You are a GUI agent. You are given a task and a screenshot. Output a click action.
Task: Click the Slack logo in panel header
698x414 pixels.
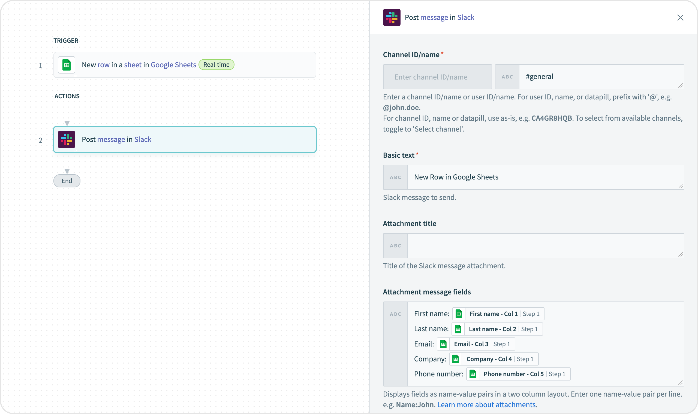click(x=392, y=18)
